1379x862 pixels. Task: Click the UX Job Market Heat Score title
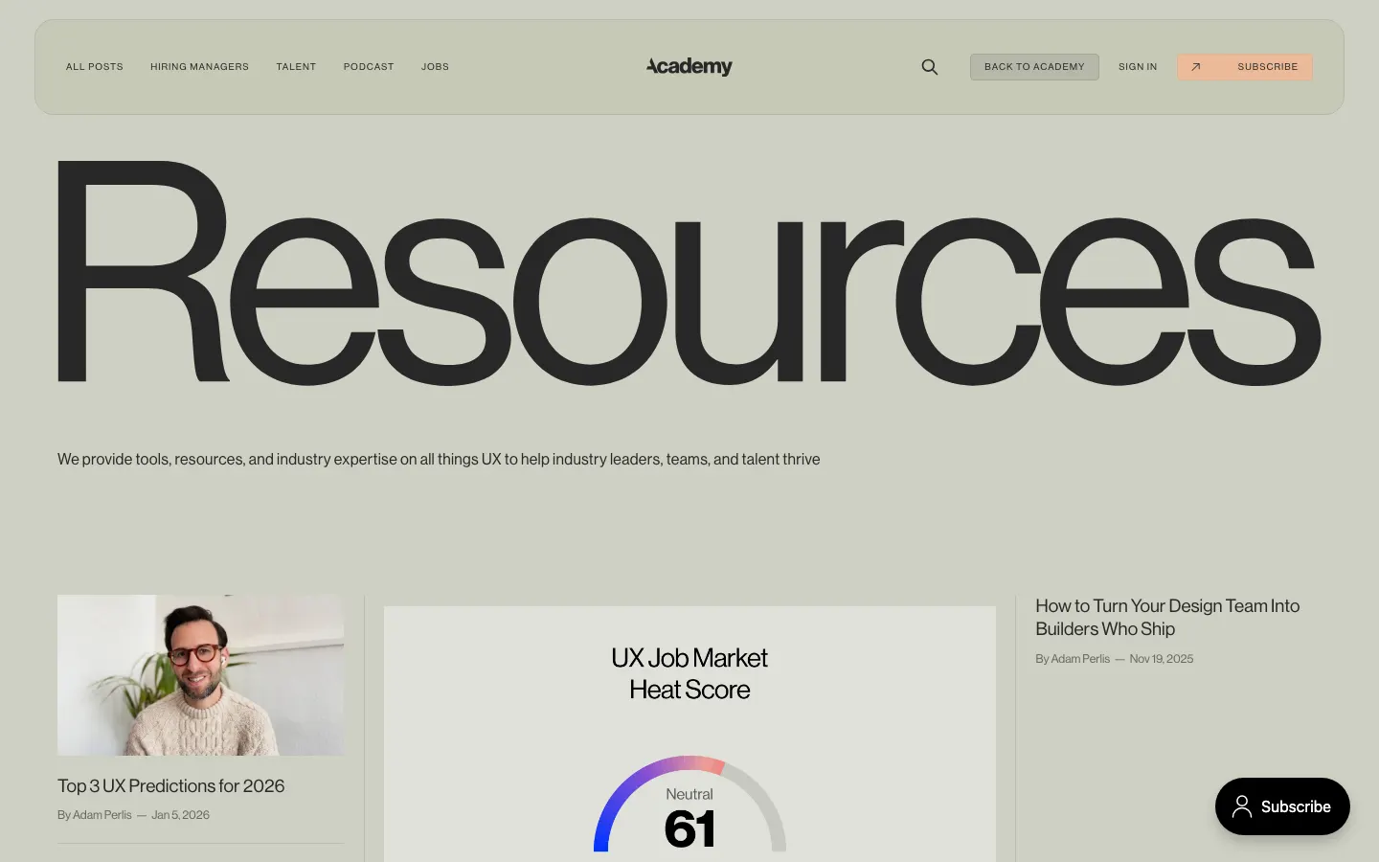tap(689, 673)
